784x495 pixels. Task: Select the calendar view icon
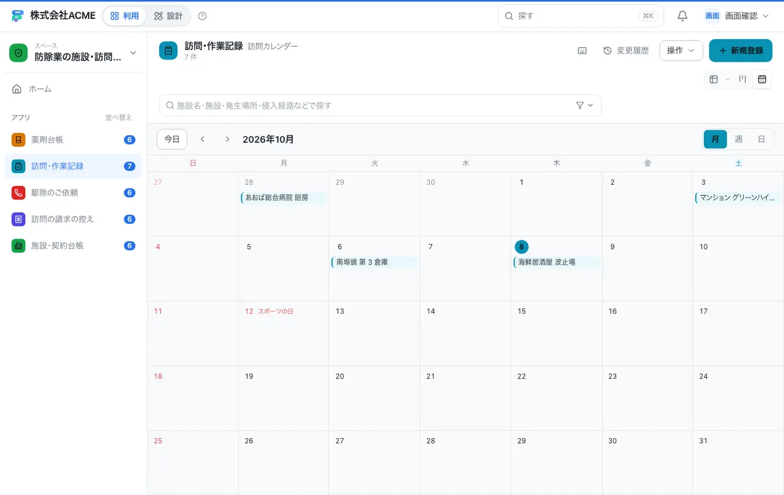[762, 79]
